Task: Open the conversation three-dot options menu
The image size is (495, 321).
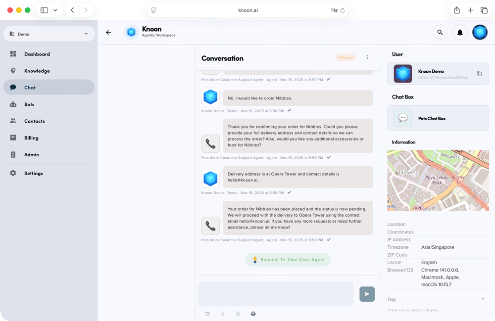Action: point(367,57)
